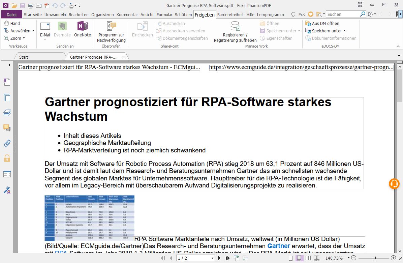Click the zoom out minus button

354,258
